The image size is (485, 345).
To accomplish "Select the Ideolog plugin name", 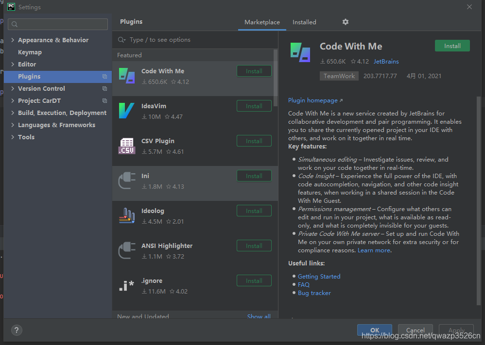I will 153,211.
